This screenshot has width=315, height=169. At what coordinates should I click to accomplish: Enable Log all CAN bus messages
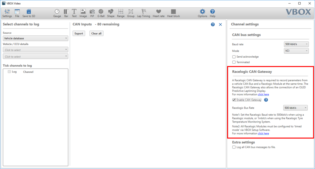[234, 147]
